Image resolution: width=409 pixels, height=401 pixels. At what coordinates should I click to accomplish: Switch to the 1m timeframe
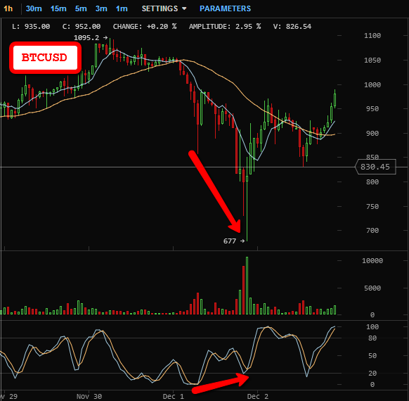coord(122,8)
